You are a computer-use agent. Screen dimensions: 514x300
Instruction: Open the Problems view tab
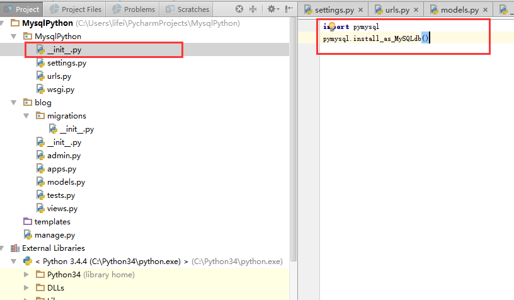(133, 9)
